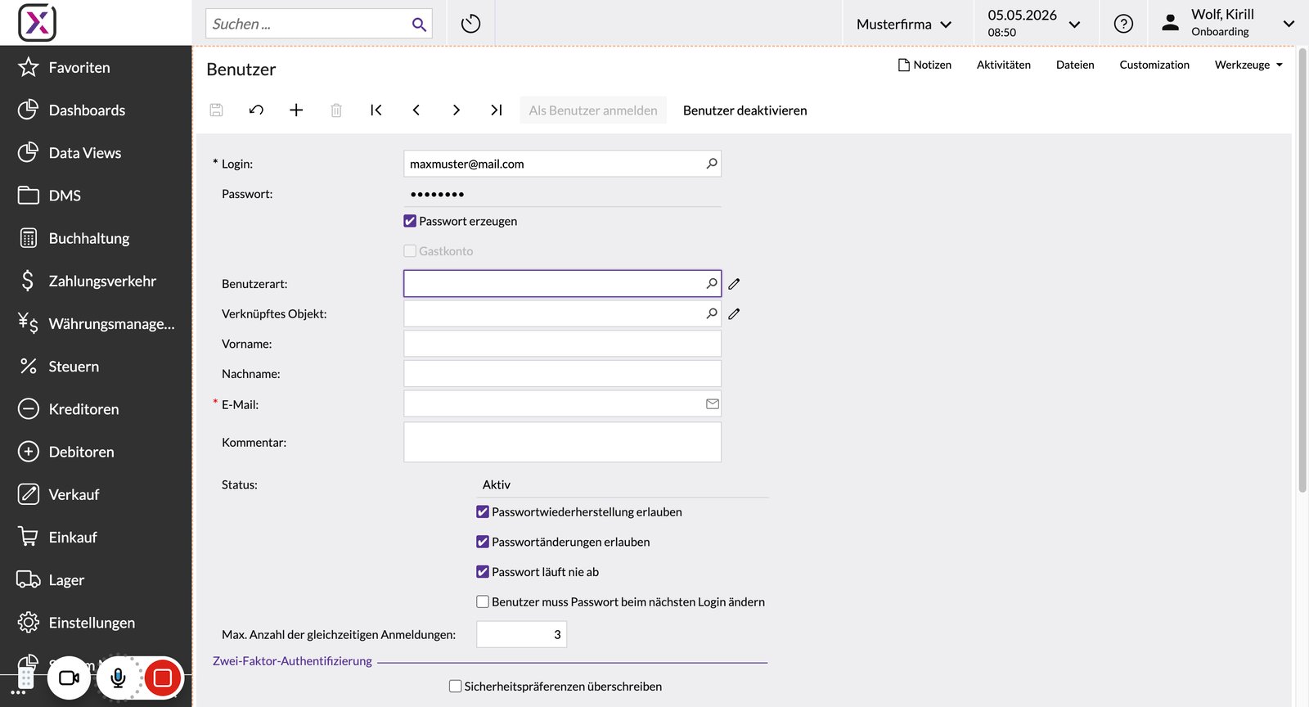
Task: Edit Benutzerart with pencil icon
Action: coord(735,284)
